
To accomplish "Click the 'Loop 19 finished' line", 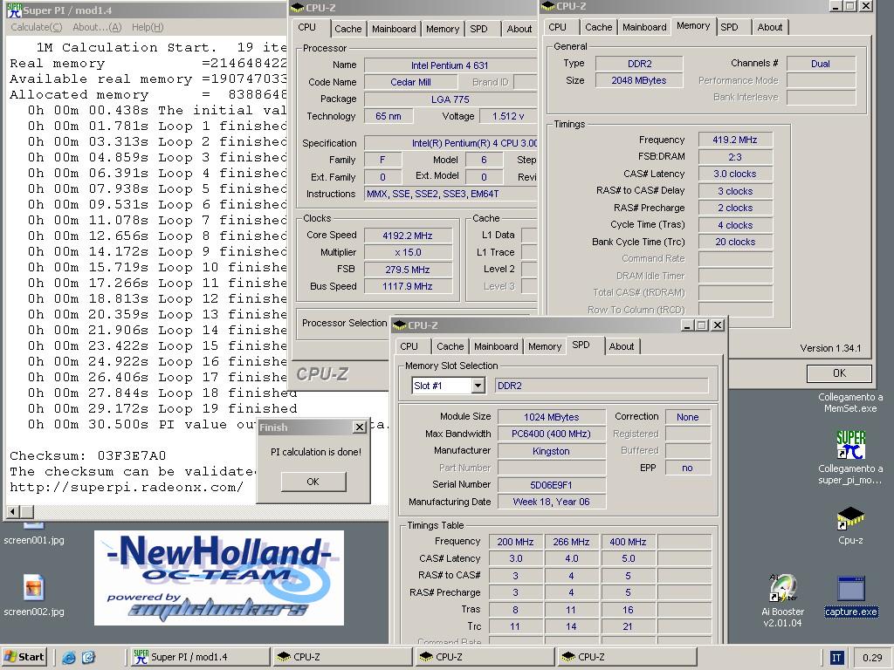I will tap(162, 408).
